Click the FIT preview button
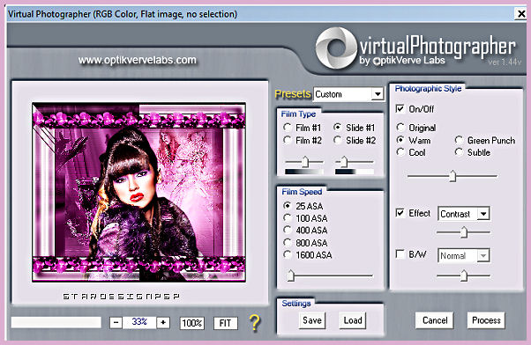Image resolution: width=531 pixels, height=345 pixels. pos(226,323)
